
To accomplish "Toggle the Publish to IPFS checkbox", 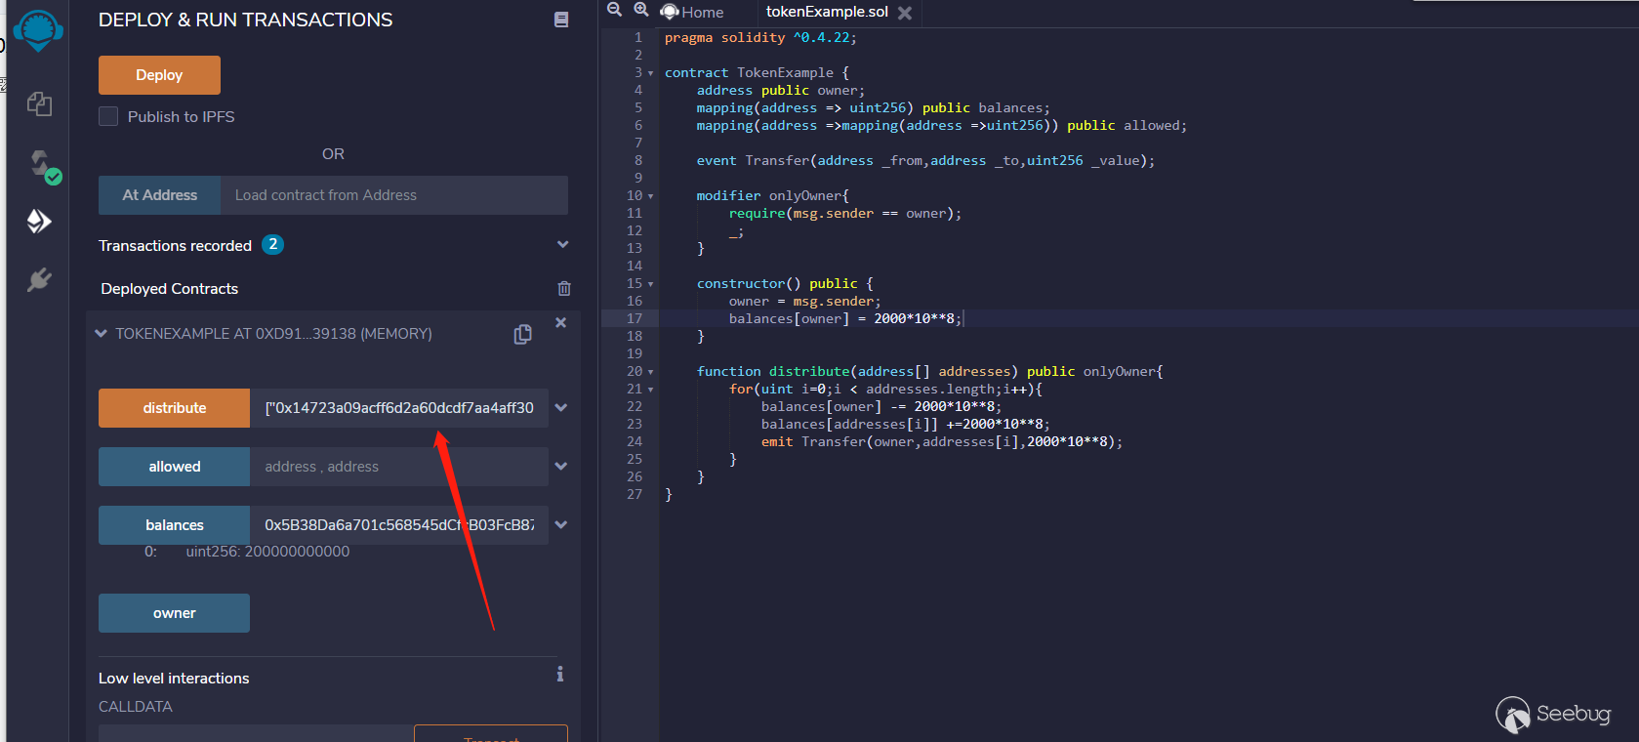I will [108, 116].
